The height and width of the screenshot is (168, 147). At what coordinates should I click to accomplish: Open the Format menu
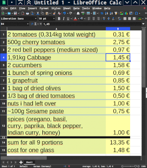pos(44,8)
